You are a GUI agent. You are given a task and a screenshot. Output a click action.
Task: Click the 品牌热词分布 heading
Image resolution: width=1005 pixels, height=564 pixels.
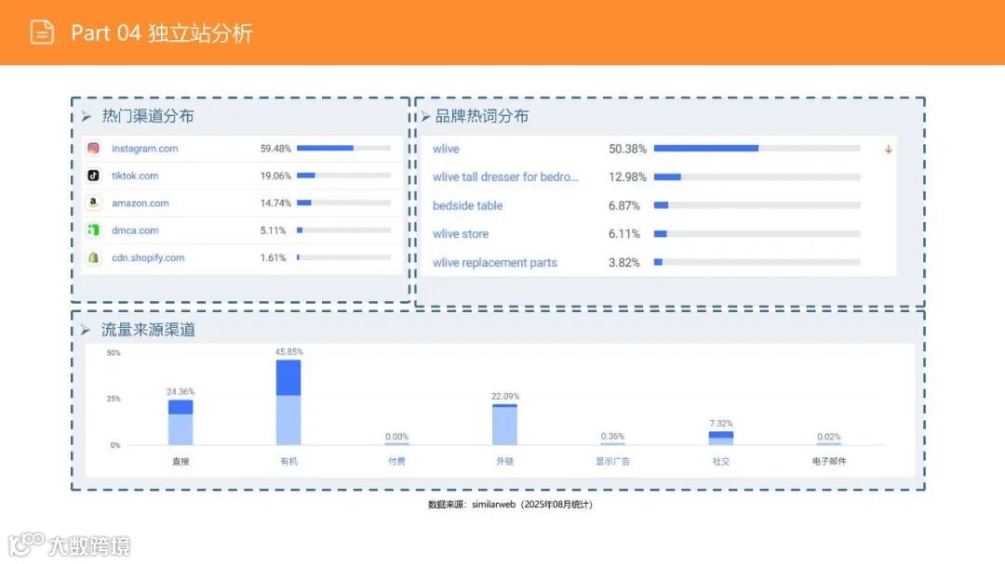[481, 116]
